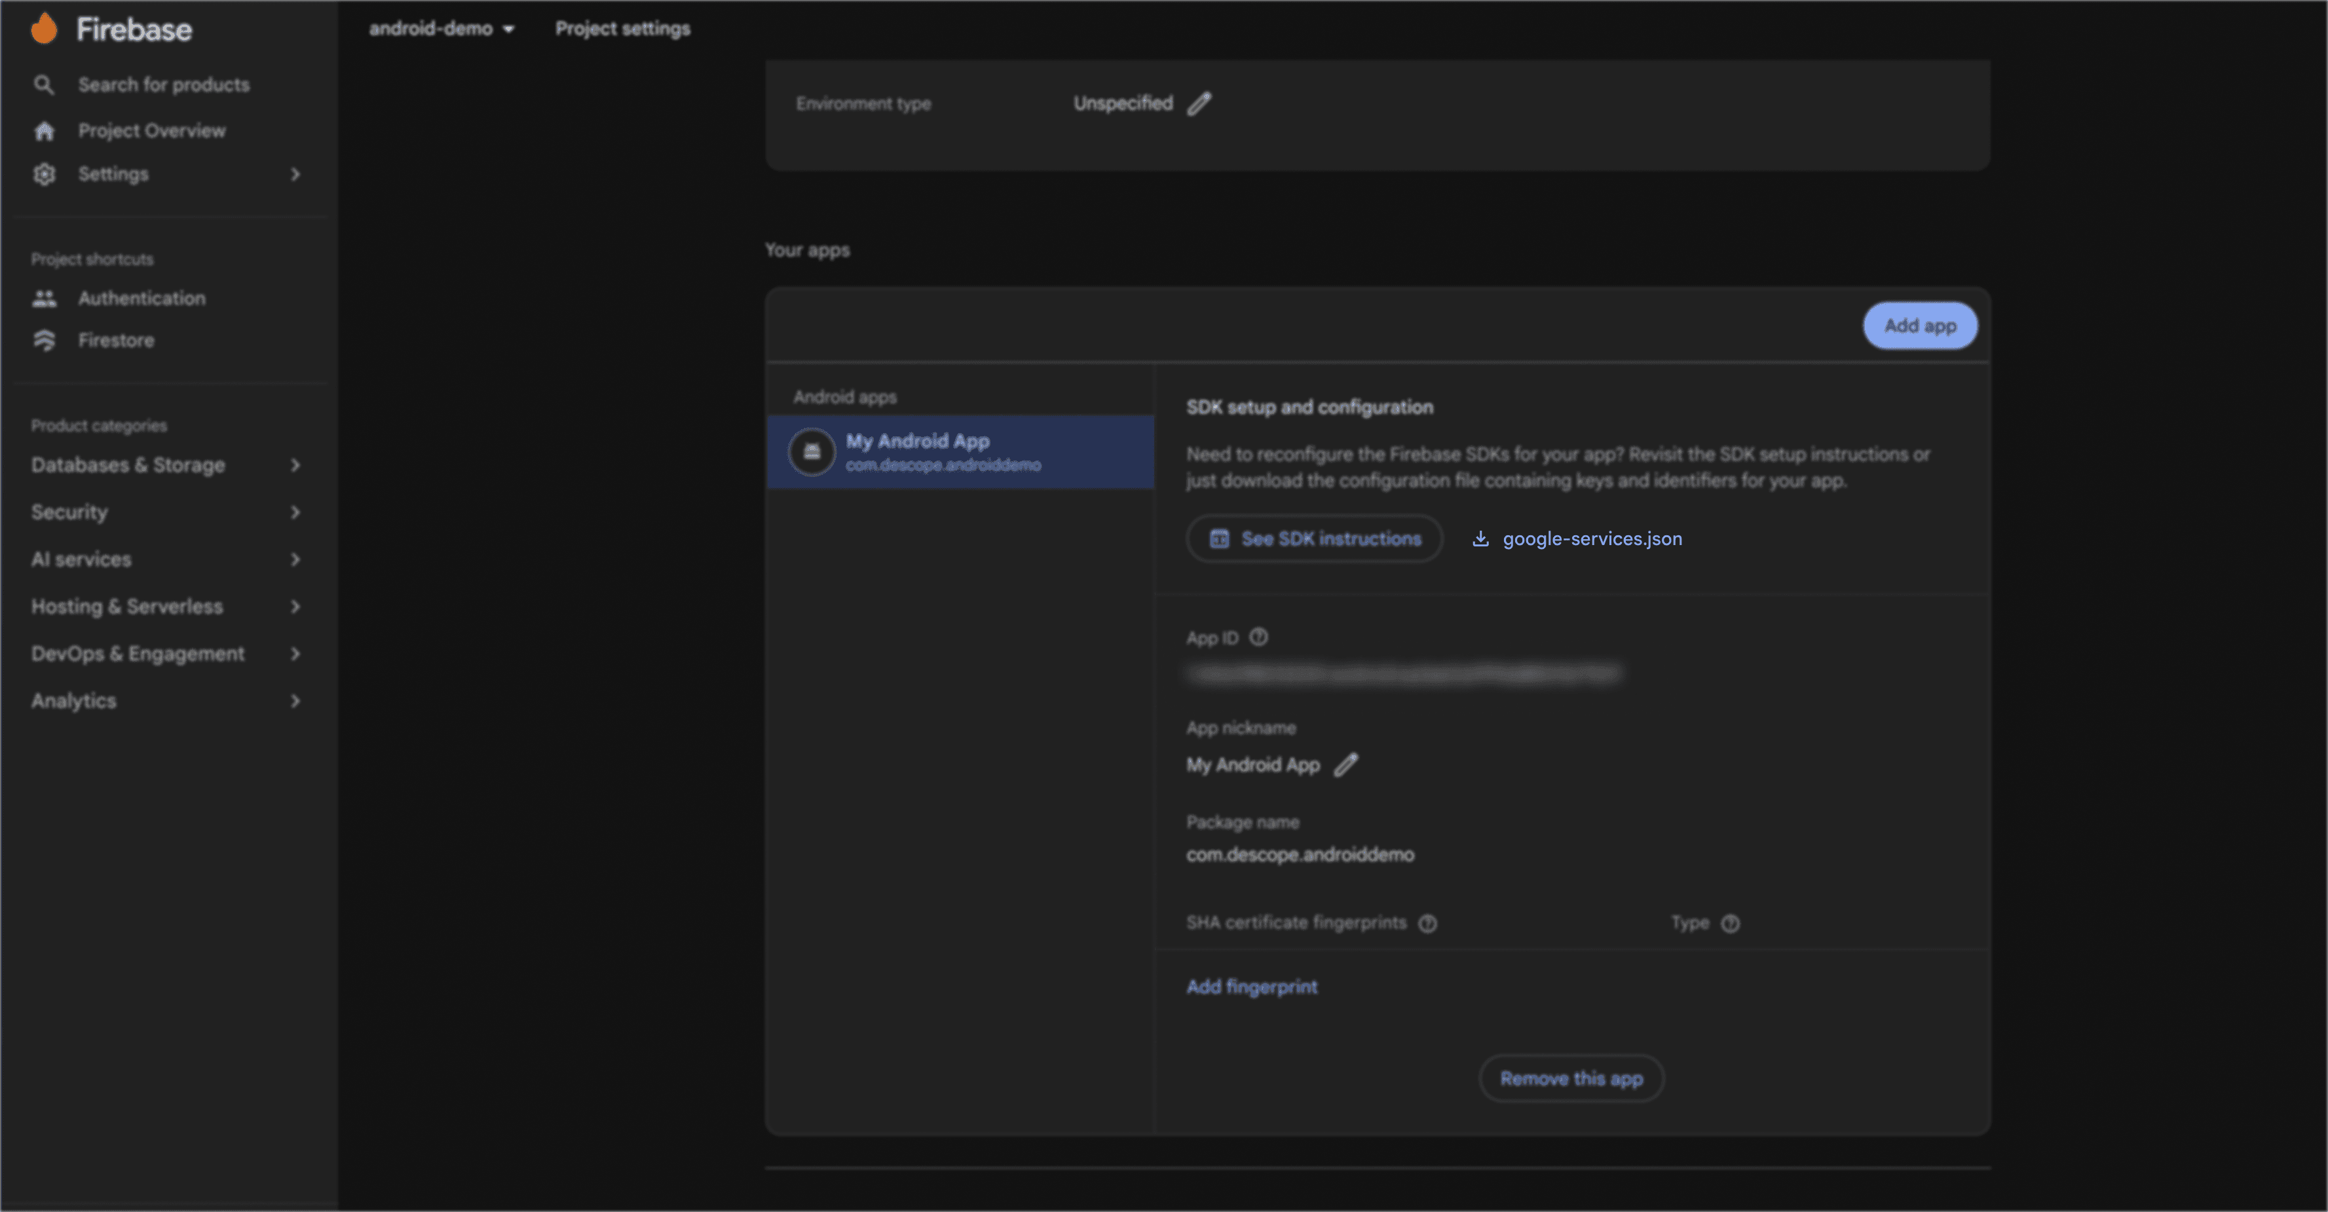This screenshot has width=2328, height=1212.
Task: Click the Your apps heading
Action: click(807, 250)
